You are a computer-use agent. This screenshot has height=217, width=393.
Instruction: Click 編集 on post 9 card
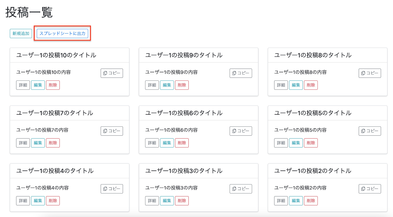coord(167,85)
